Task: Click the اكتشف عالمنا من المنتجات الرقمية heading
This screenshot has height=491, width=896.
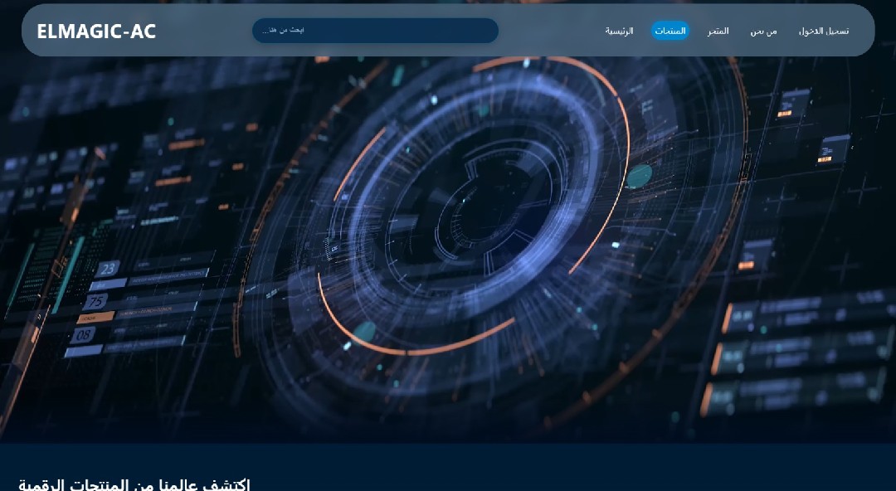Action: (134, 484)
